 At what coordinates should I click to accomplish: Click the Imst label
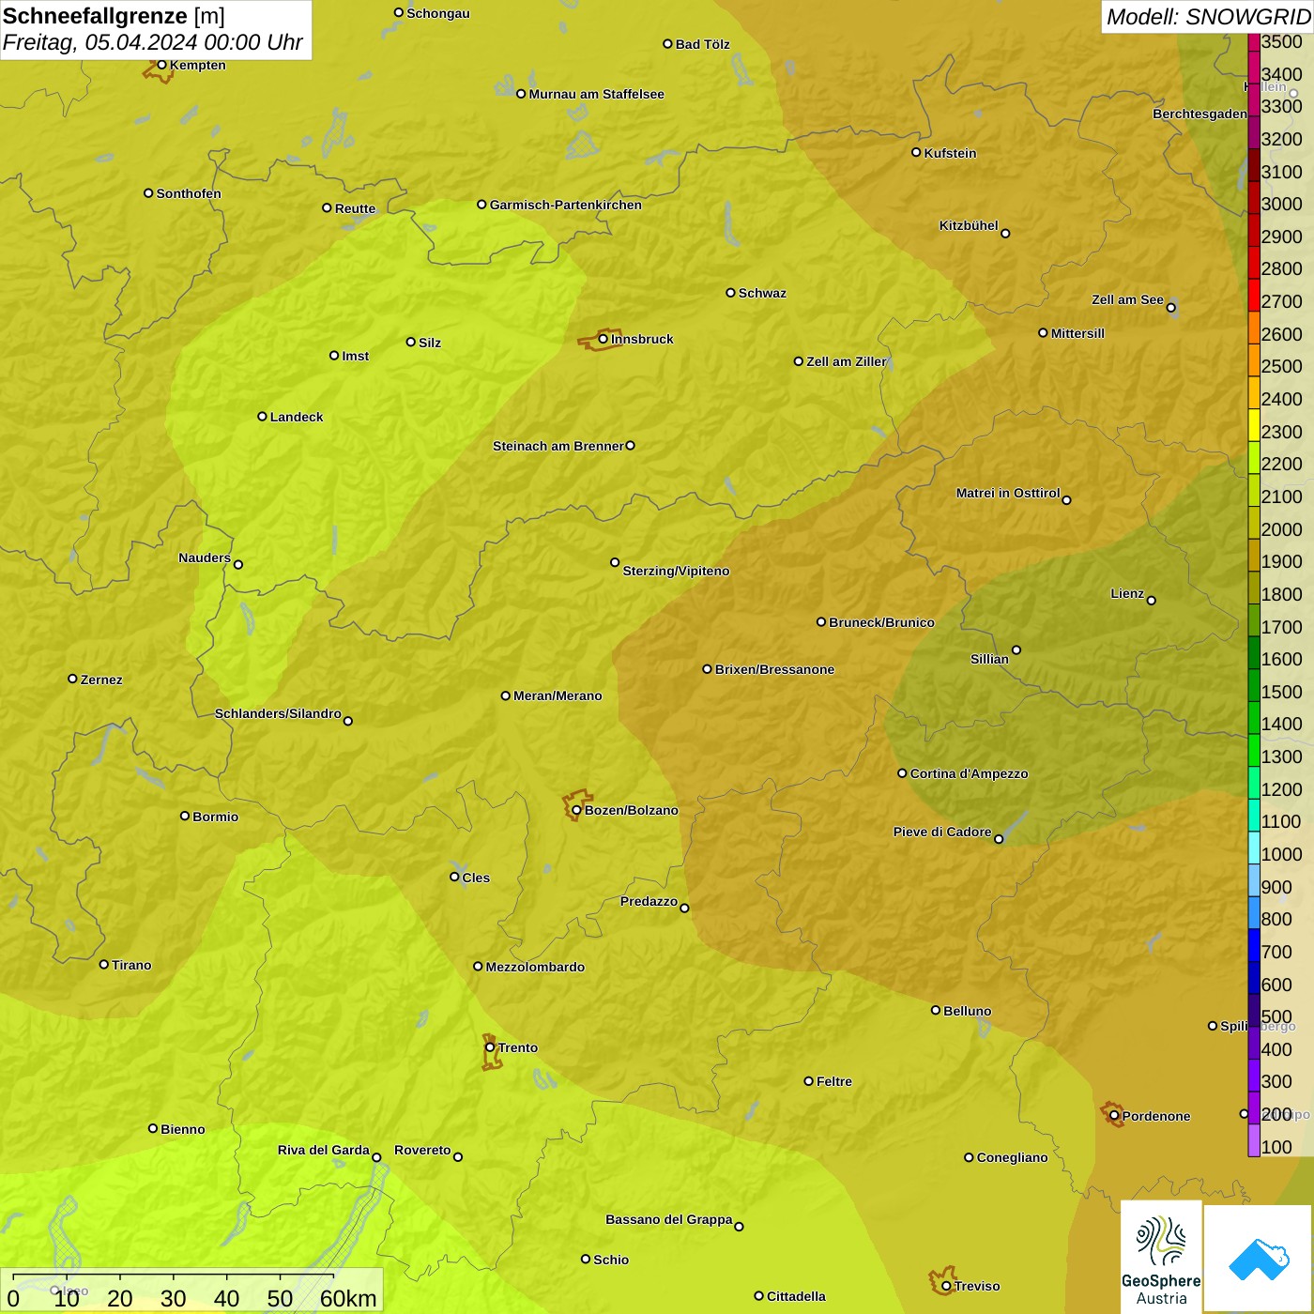[x=356, y=356]
